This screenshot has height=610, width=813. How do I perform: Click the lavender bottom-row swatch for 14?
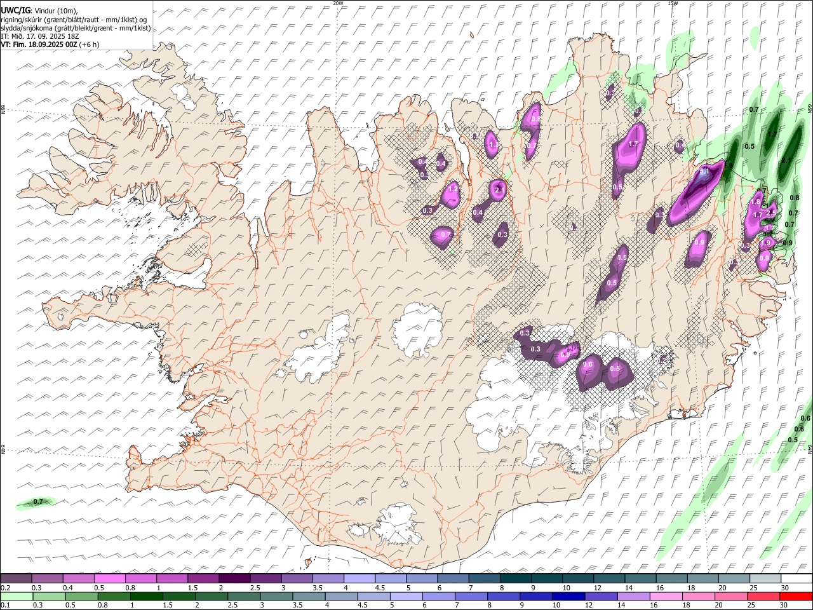click(633, 596)
